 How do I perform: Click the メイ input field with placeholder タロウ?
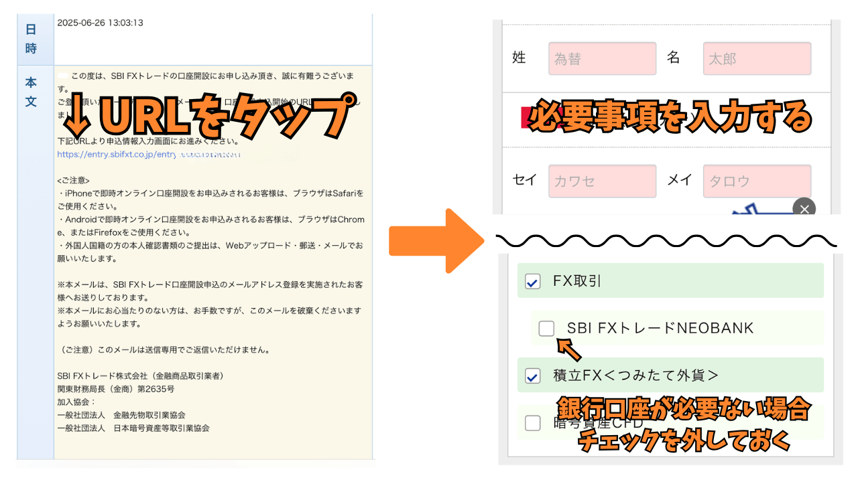click(757, 181)
